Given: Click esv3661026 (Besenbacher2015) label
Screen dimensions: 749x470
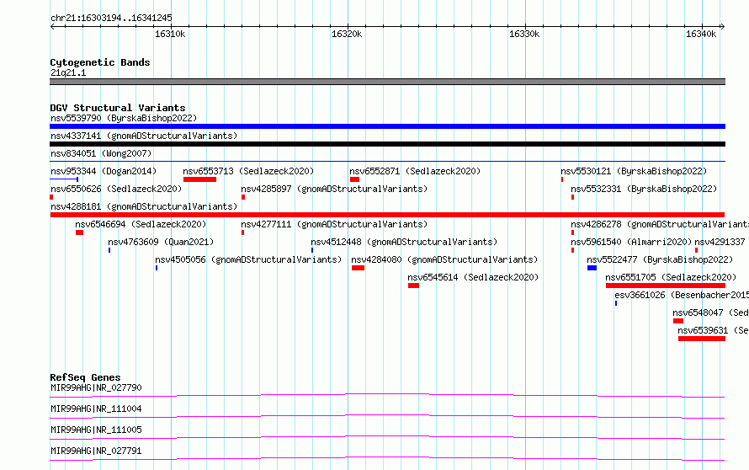Looking at the screenshot, I should click(x=682, y=295).
